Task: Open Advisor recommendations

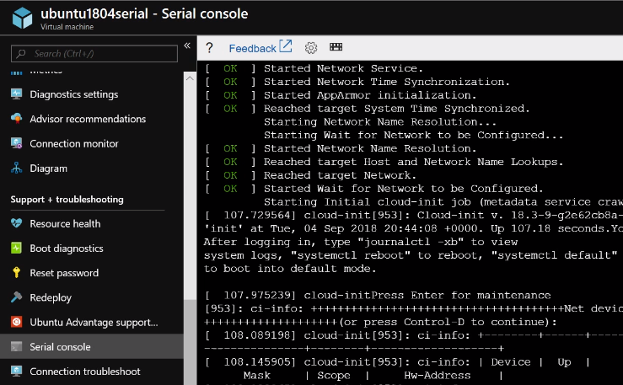Action: pyautogui.click(x=88, y=119)
